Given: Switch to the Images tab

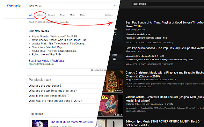Looking at the screenshot, I should point(51,15).
